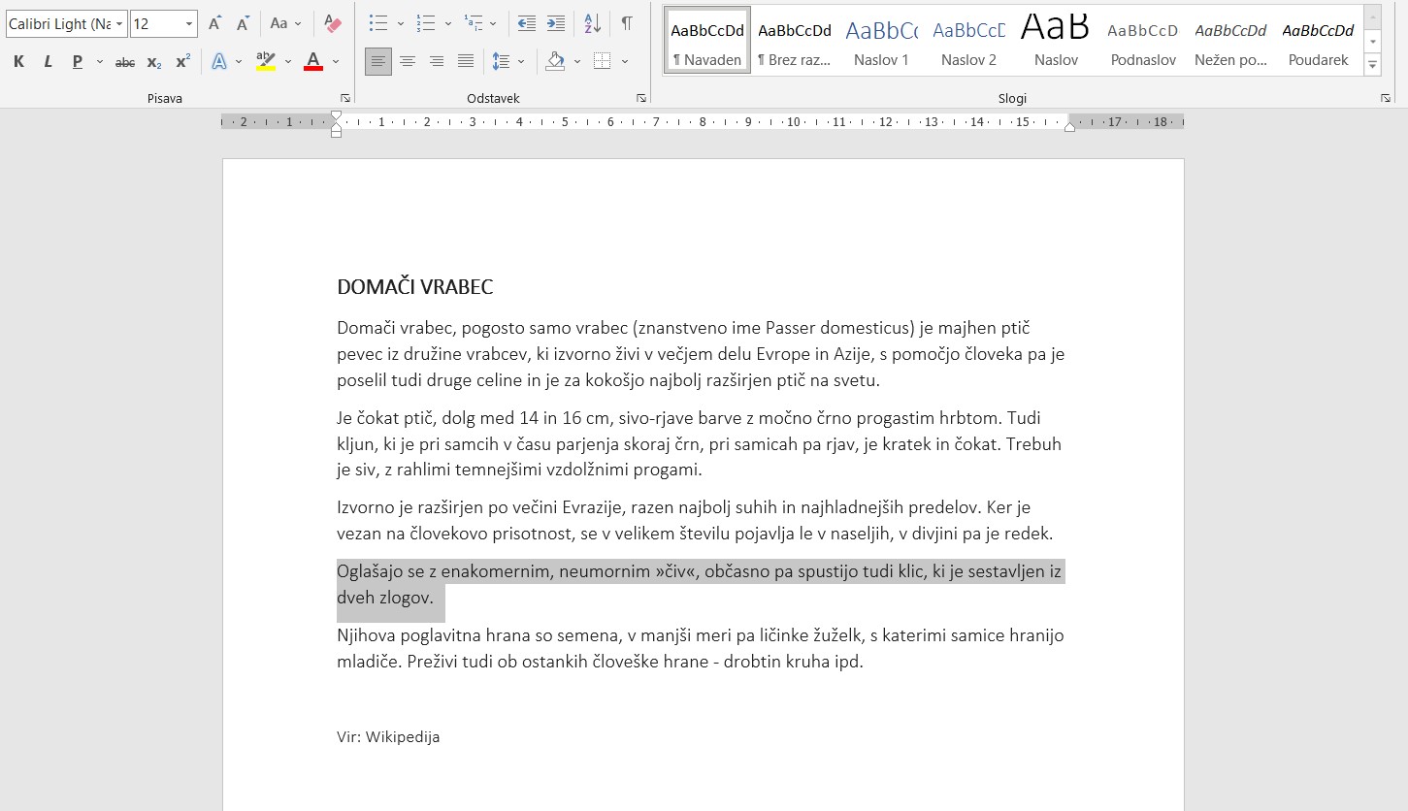Place cursor in DOMAČI VRABEC heading
Viewport: 1408px width, 811px height.
click(x=415, y=287)
